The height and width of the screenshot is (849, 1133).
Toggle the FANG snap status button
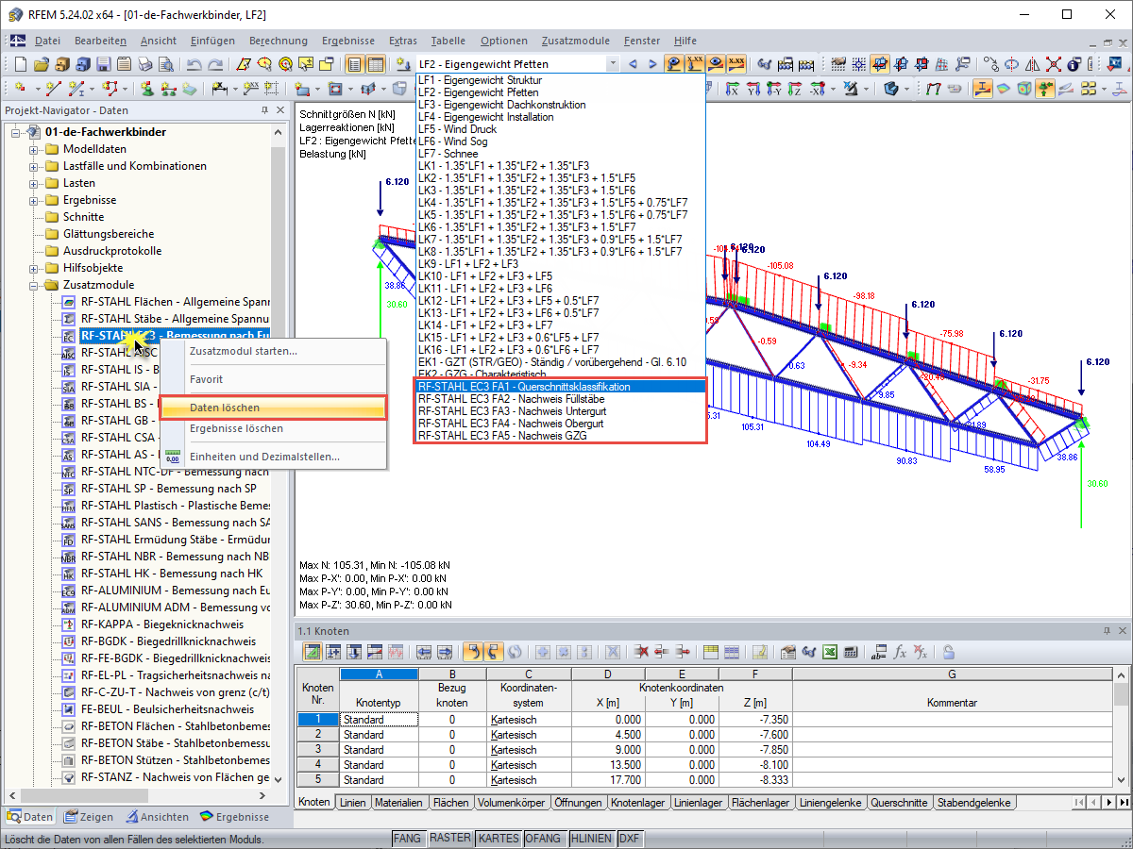click(x=407, y=839)
